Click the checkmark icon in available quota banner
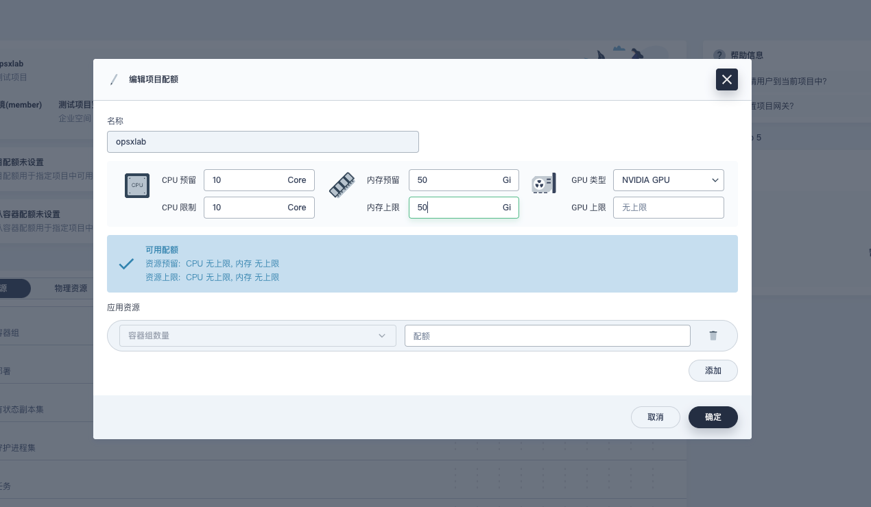The height and width of the screenshot is (507, 871). 126,264
